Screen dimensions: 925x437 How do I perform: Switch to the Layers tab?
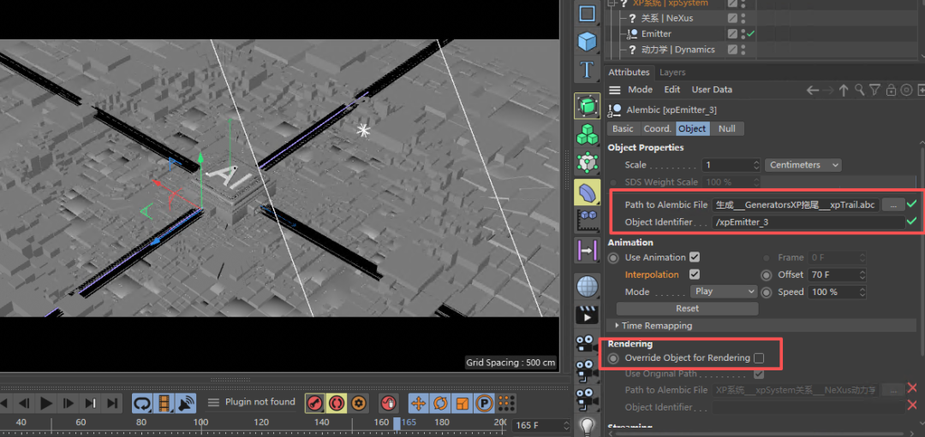(672, 72)
